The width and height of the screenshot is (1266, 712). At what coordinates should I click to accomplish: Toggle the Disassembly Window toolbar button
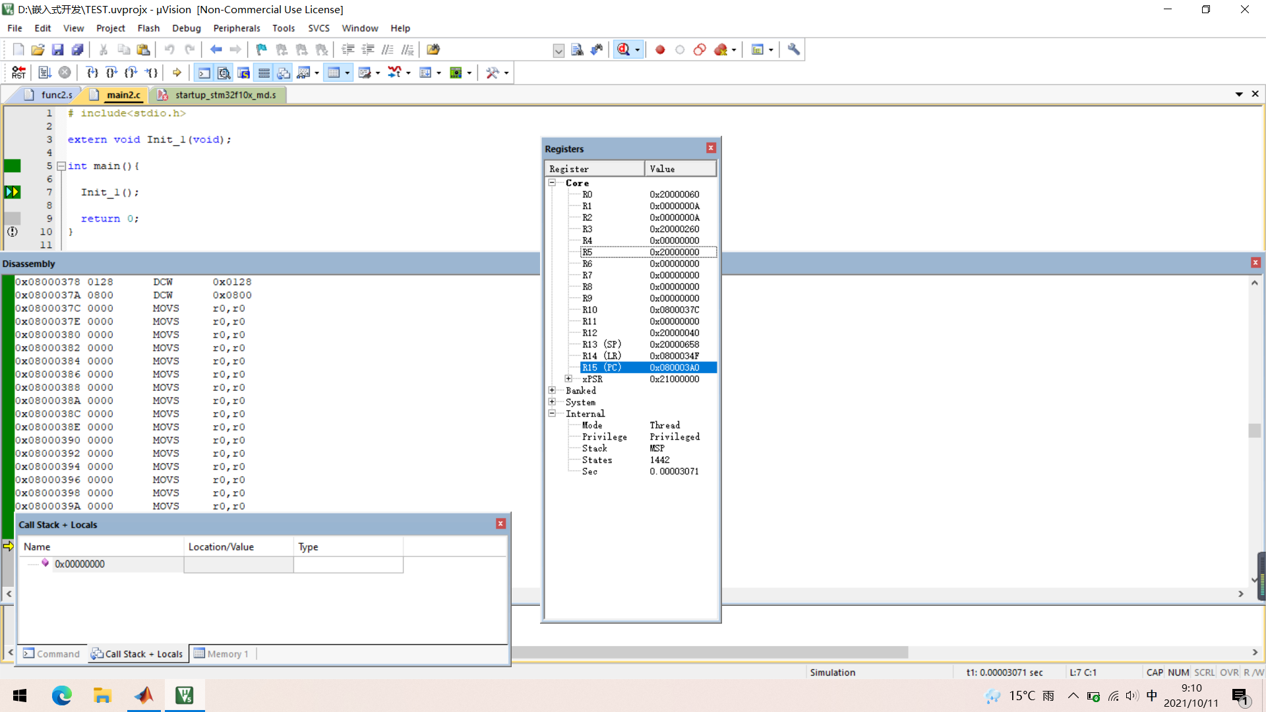[224, 73]
